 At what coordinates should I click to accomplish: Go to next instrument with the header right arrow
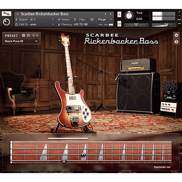110,14
